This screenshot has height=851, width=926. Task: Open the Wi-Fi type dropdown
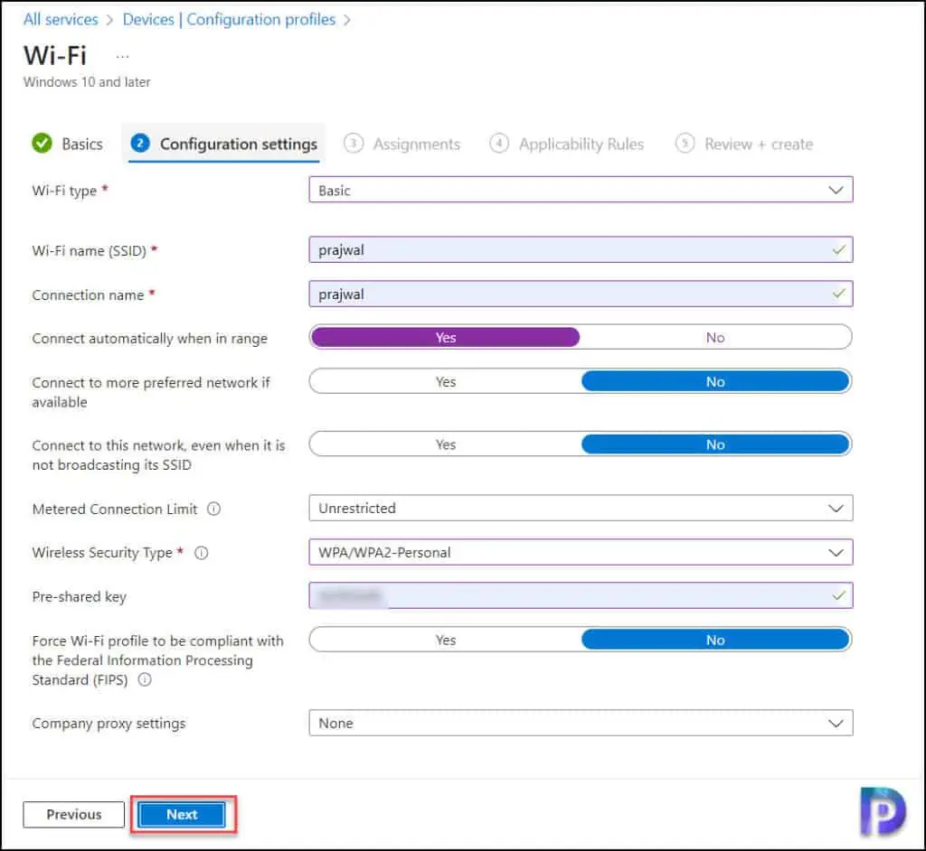581,190
